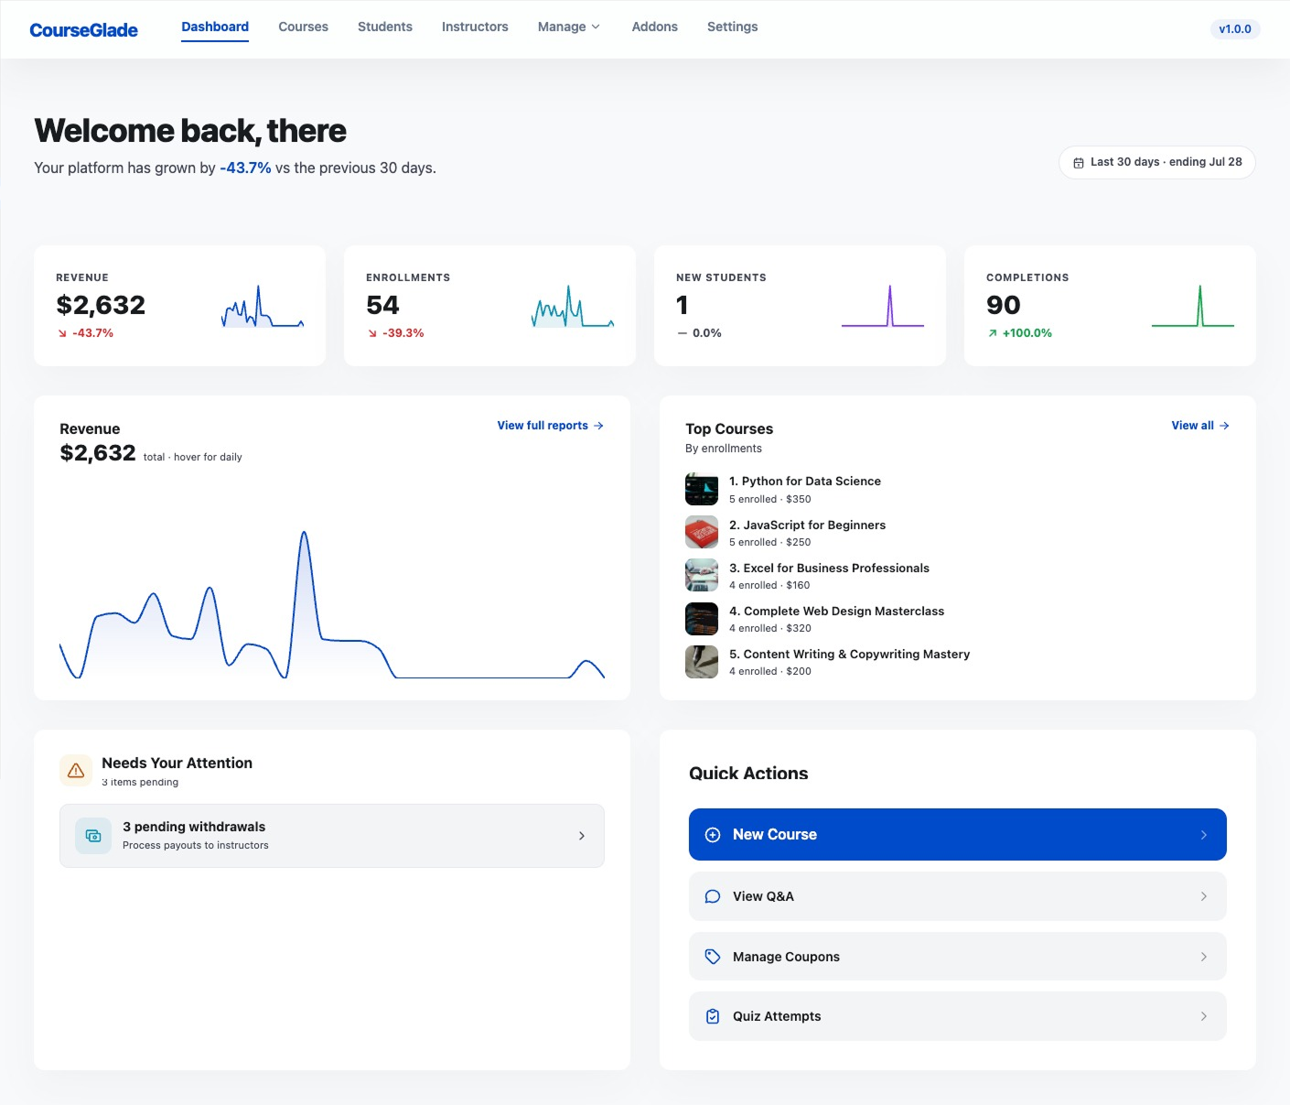Click the enrollments down-trend arrow icon
The image size is (1290, 1105).
click(372, 333)
